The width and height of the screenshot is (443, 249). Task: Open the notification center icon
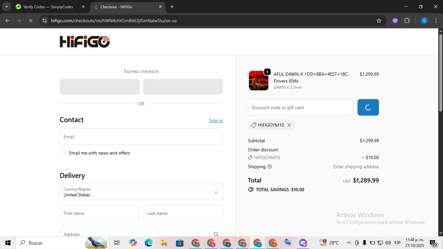(x=434, y=243)
